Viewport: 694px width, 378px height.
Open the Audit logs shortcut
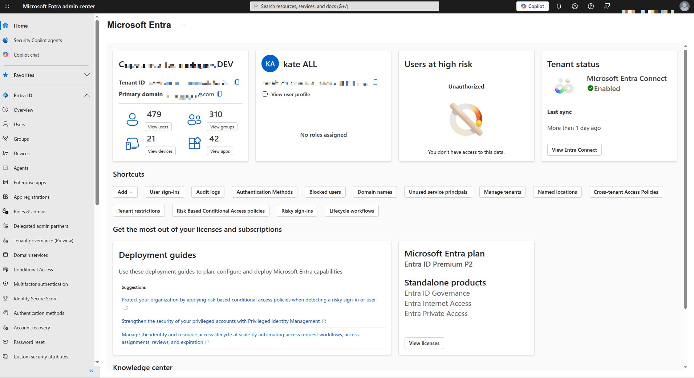coord(208,192)
